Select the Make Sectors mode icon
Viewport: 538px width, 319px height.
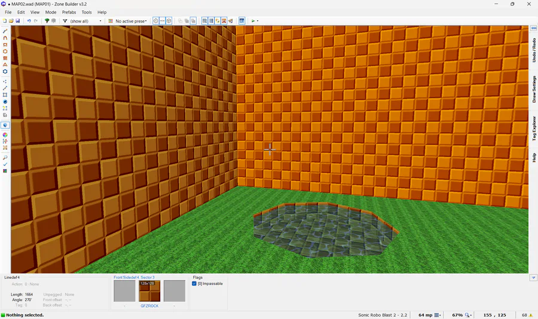click(5, 108)
